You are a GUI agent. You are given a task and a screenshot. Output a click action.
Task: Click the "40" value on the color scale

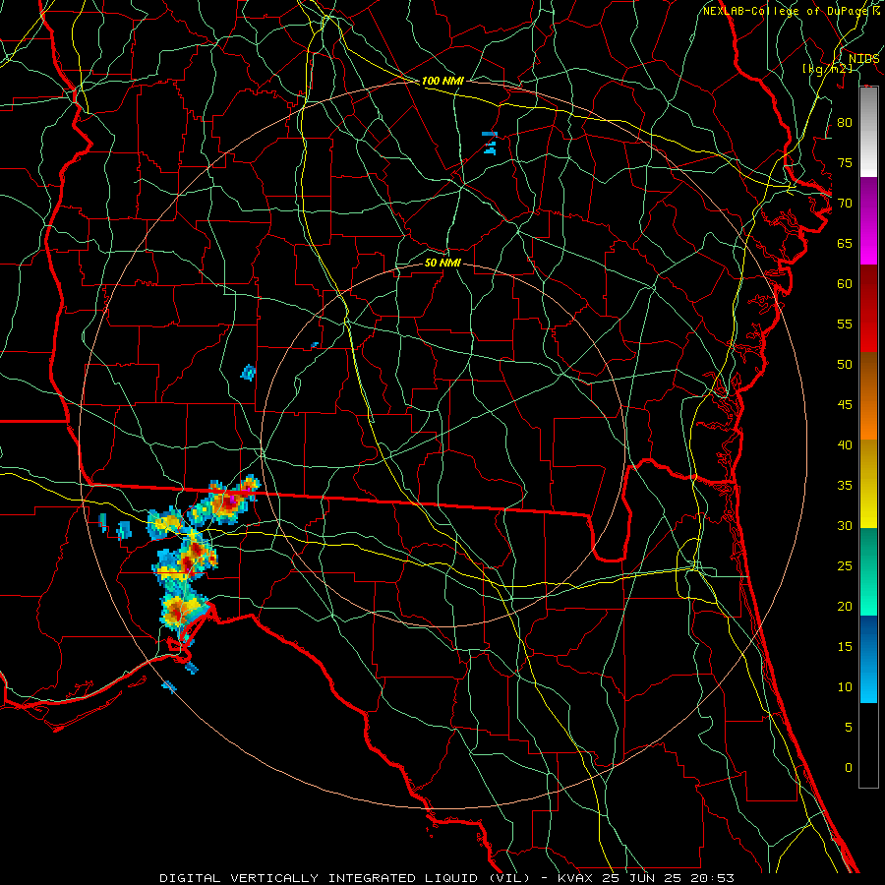pos(845,444)
